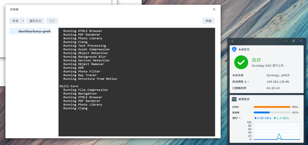The height and width of the screenshot is (145, 308).
Task: Click the Running Background Blur line
Action: [x=85, y=57]
